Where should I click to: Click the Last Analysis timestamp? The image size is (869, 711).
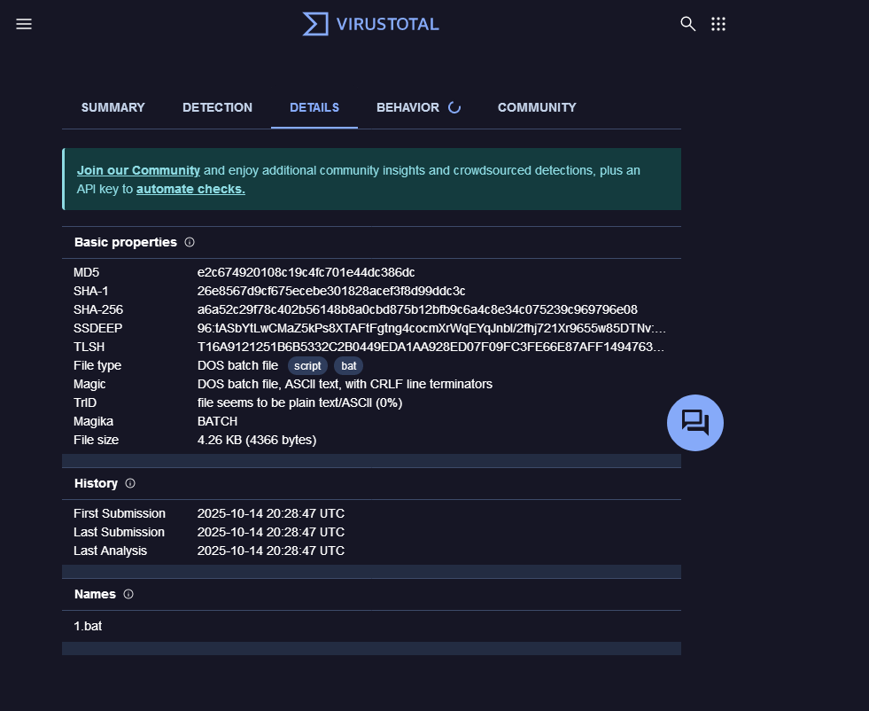[271, 551]
